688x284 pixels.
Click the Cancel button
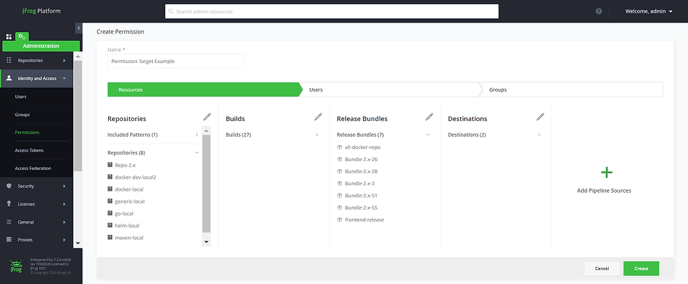[601, 269]
